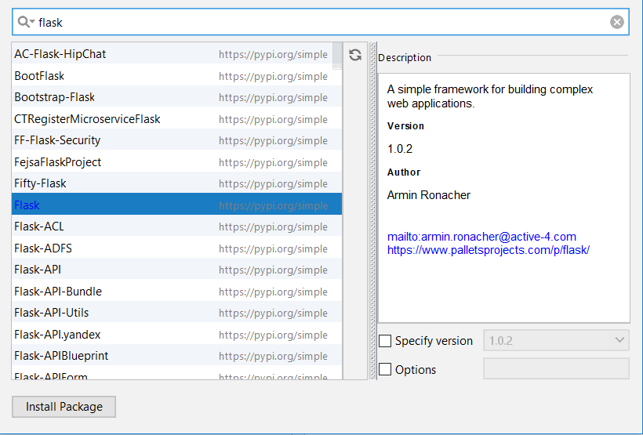Click the package list scrollbar thumb

point(337,56)
